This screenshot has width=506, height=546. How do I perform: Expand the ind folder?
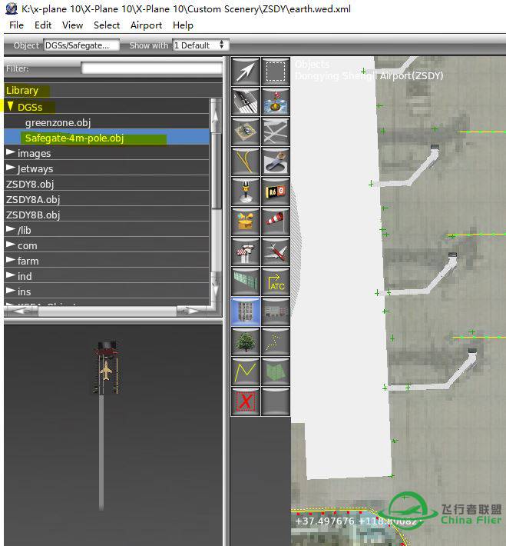click(11, 275)
